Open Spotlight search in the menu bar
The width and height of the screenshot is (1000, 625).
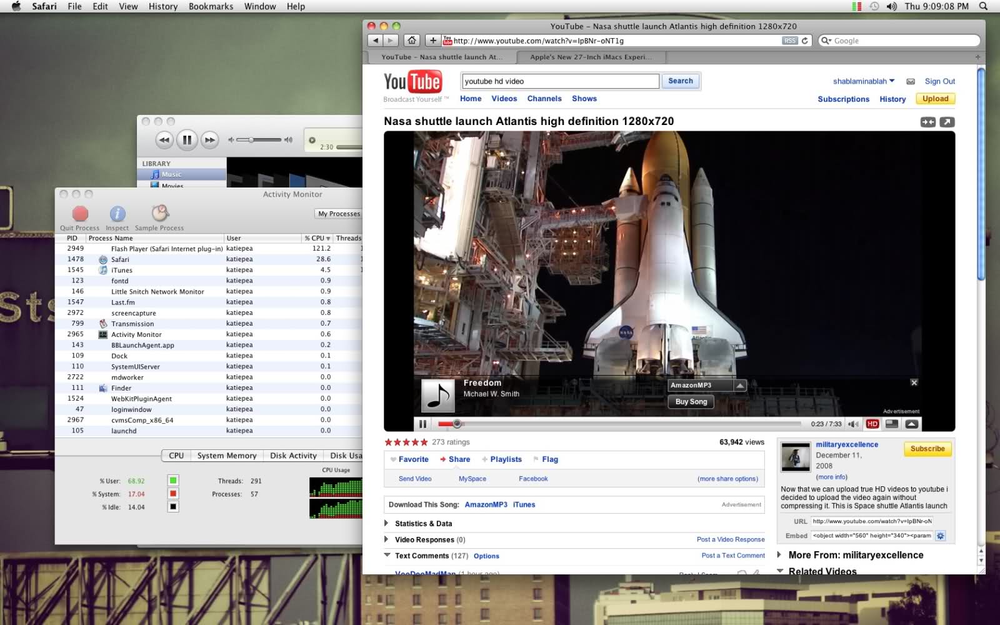click(983, 6)
